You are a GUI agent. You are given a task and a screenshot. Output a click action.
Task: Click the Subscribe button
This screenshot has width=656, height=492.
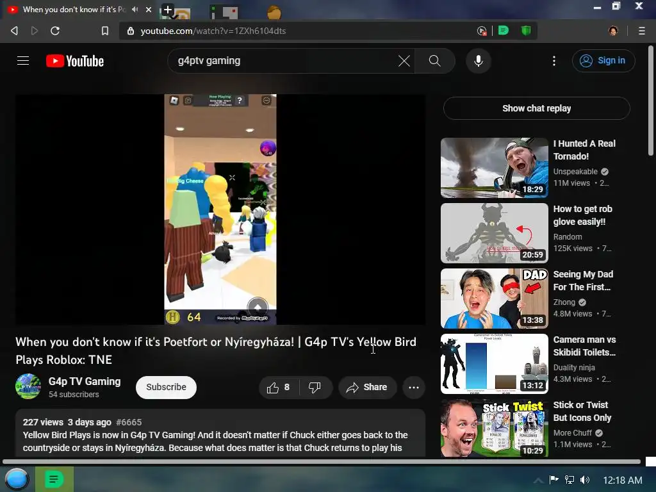pos(166,388)
